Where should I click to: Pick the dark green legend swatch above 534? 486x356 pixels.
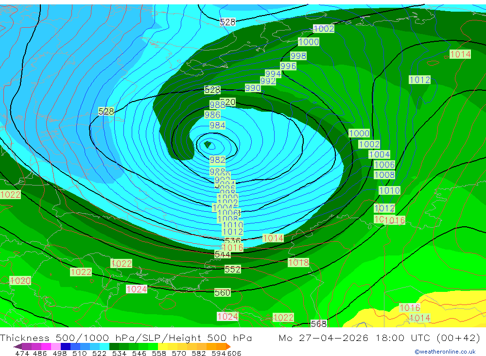(114, 346)
